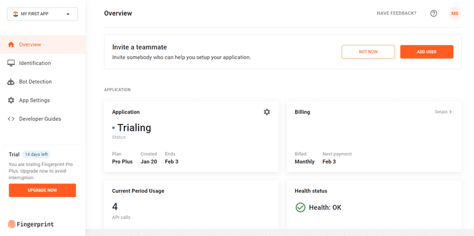
Task: Click the Created date Jan 20
Action: 149,162
